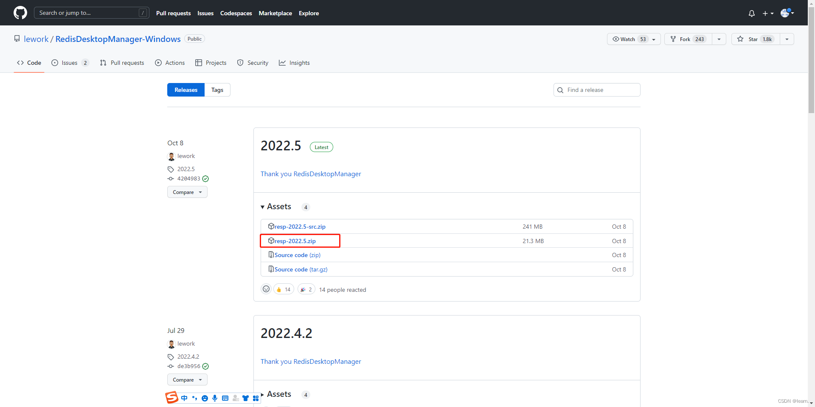Fork the repository
The image size is (815, 407).
688,39
